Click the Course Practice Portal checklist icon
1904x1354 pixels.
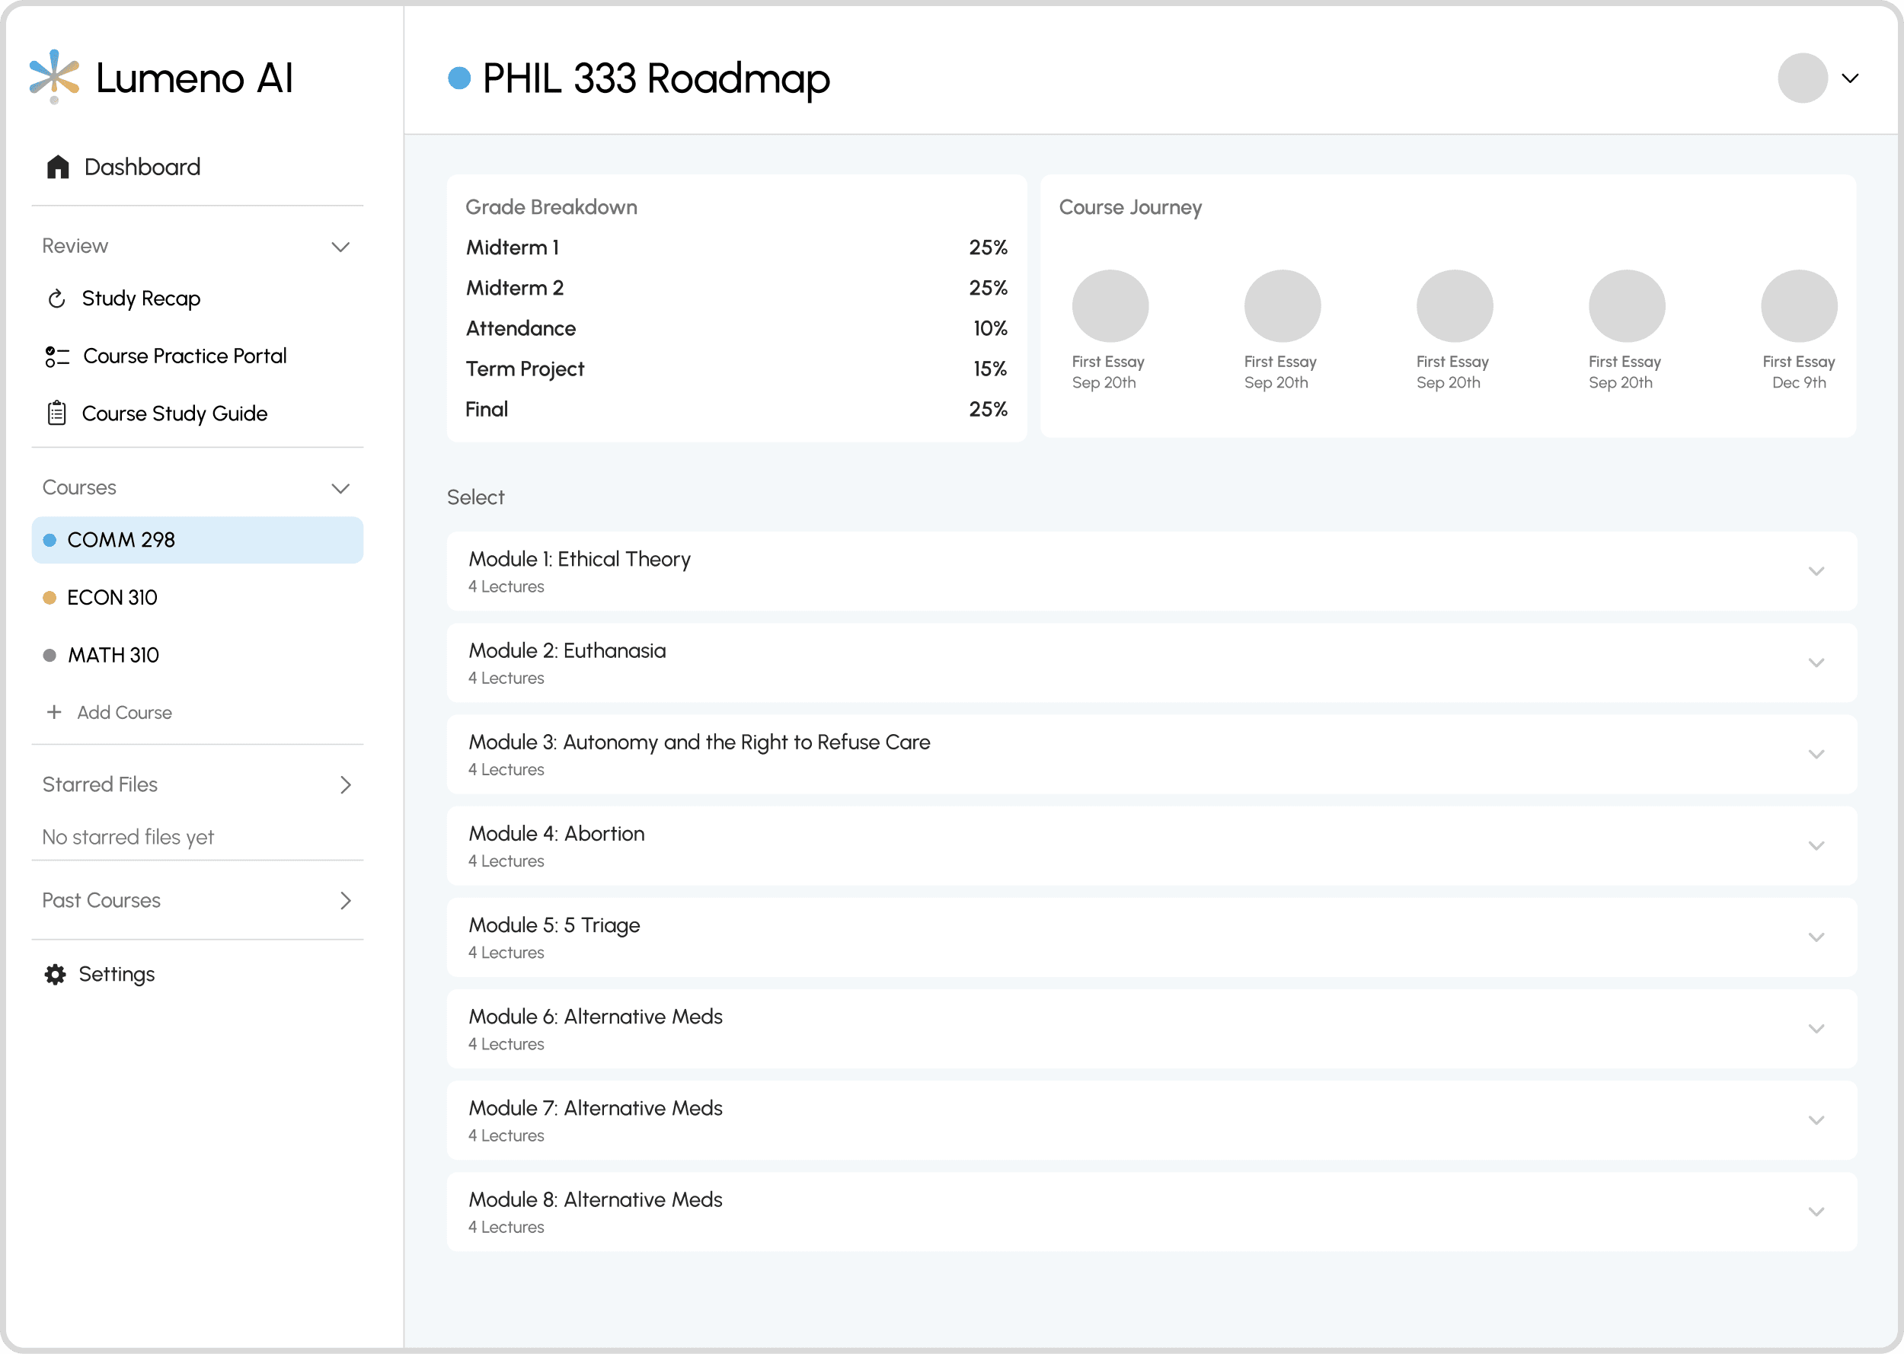click(56, 357)
